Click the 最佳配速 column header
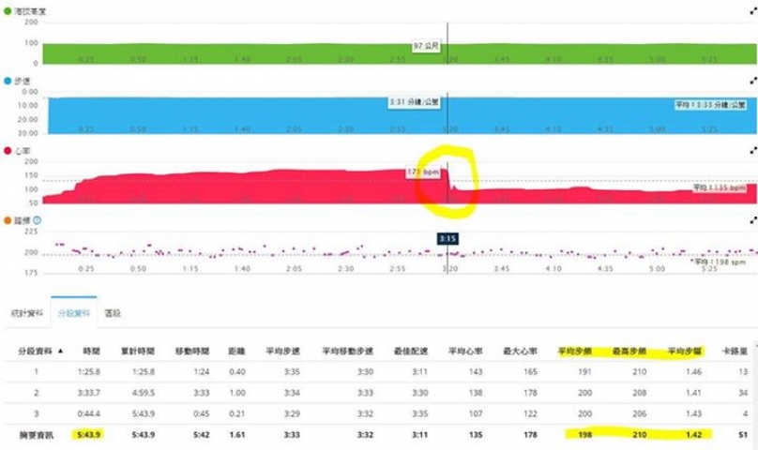Viewport: 758px width, 450px height. (x=411, y=351)
